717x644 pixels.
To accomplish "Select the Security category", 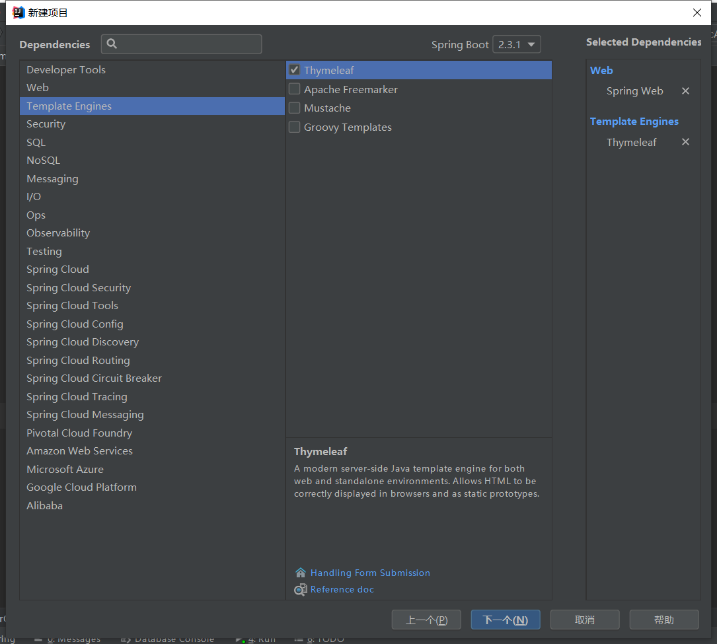I will [x=46, y=124].
